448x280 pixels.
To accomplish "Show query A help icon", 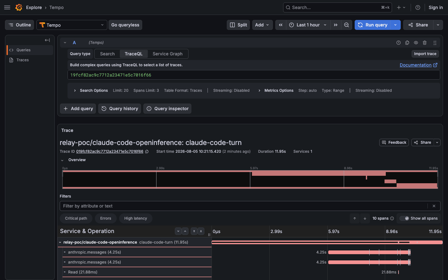I will click(x=399, y=43).
